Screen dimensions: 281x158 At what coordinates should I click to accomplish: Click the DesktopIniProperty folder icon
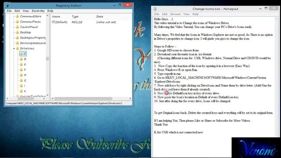tap(18, 38)
